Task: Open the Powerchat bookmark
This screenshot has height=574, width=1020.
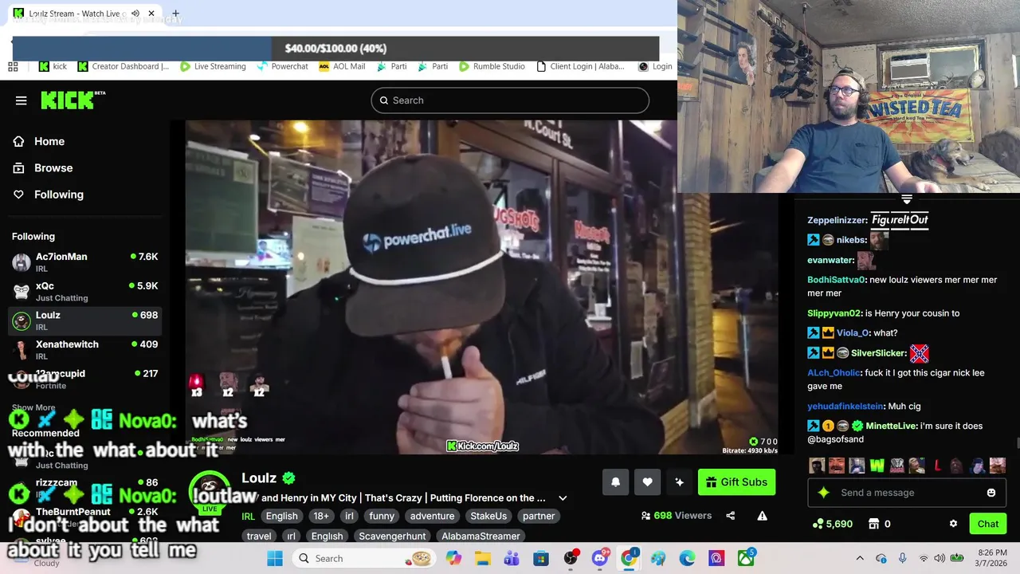Action: [281, 66]
